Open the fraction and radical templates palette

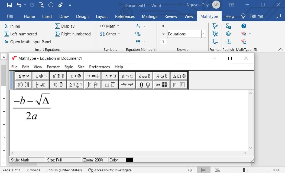coord(41,84)
